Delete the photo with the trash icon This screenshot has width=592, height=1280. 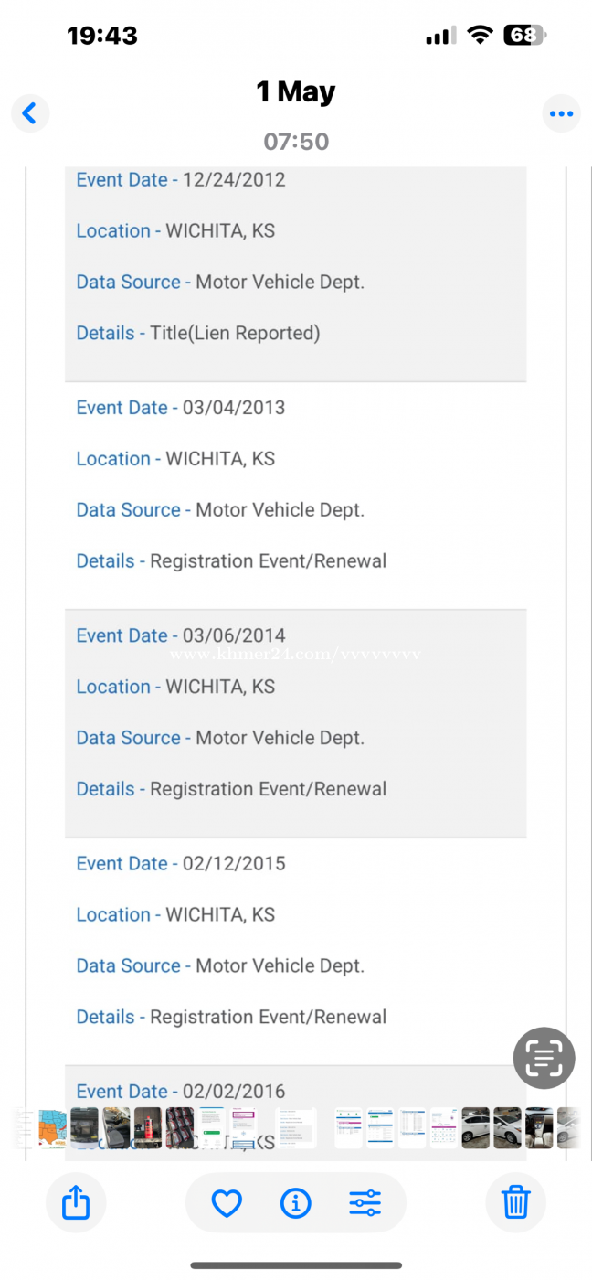click(x=515, y=1202)
